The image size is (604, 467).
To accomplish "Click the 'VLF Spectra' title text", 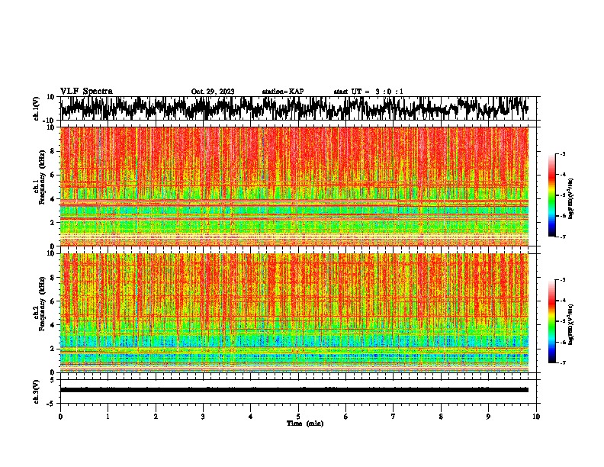I will pyautogui.click(x=86, y=92).
